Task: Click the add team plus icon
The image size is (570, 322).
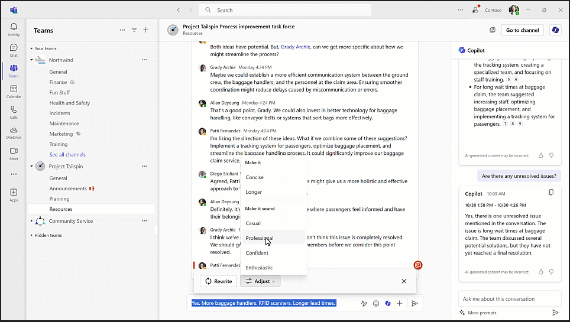Action: click(146, 30)
